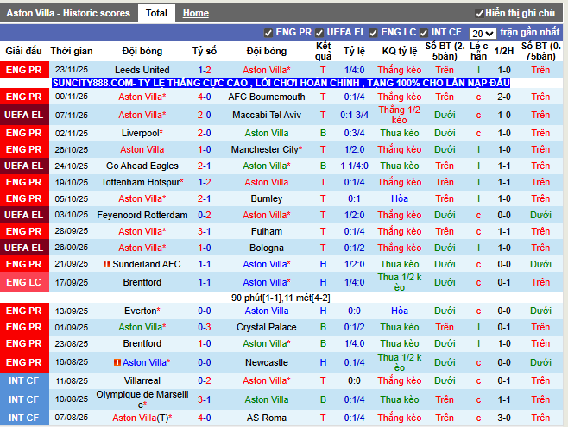Click the 0-3 score against Crystal Palace
The height and width of the screenshot is (427, 568).
coord(205,328)
